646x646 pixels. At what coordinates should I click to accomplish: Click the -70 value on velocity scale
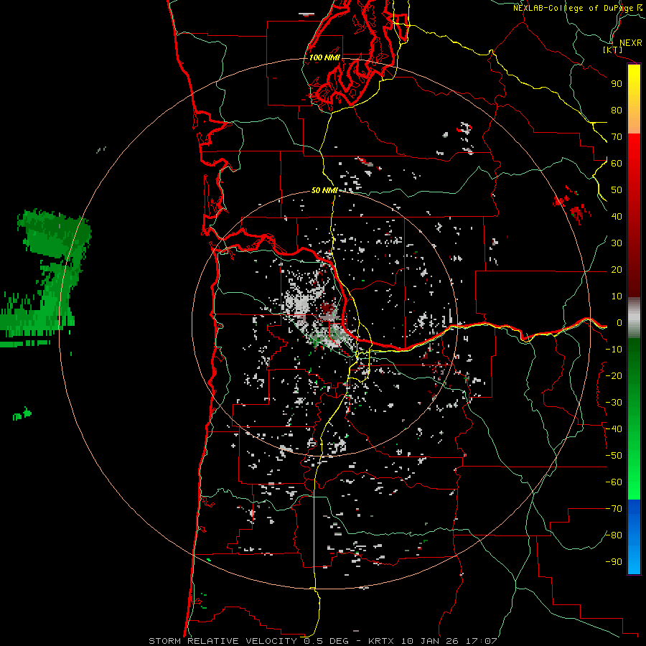coord(614,509)
